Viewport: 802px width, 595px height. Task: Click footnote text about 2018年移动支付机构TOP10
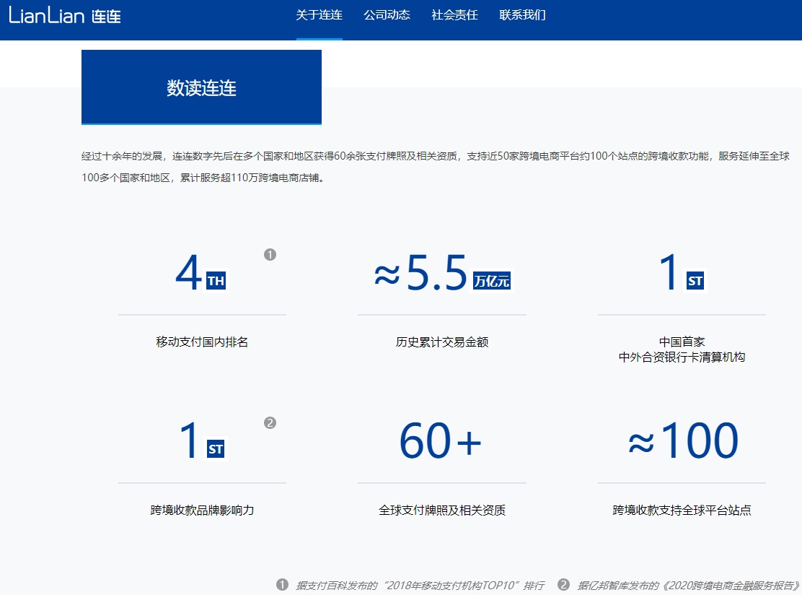click(x=420, y=586)
